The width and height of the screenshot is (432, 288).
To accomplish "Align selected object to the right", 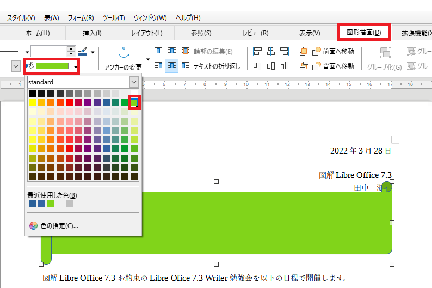I will (285, 51).
